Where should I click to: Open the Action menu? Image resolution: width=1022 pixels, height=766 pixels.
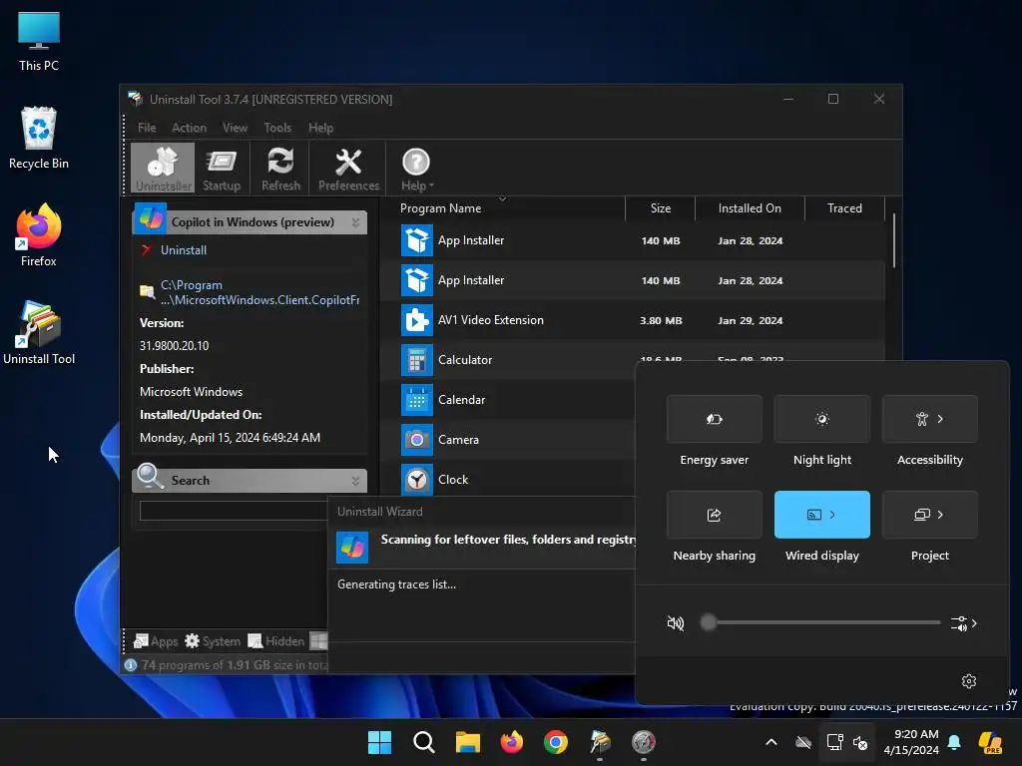pos(189,128)
